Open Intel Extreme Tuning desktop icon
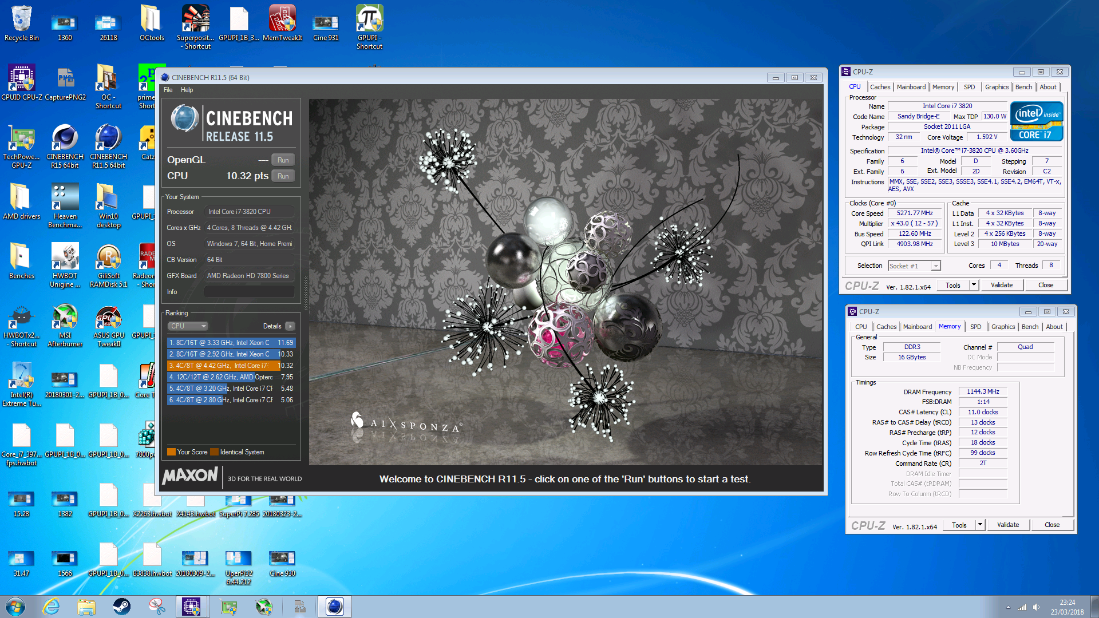Viewport: 1099px width, 618px height. [21, 384]
